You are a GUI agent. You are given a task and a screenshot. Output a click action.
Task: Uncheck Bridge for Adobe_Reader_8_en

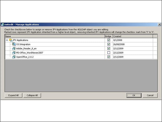(x=109, y=49)
